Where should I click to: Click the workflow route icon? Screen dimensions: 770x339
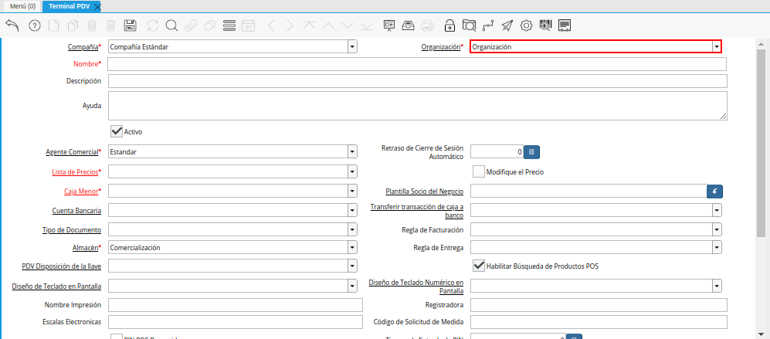click(488, 25)
